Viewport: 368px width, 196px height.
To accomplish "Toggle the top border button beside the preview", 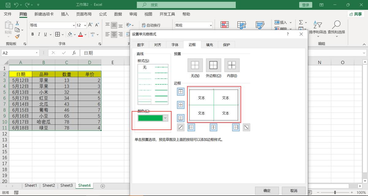I will pos(181,92).
